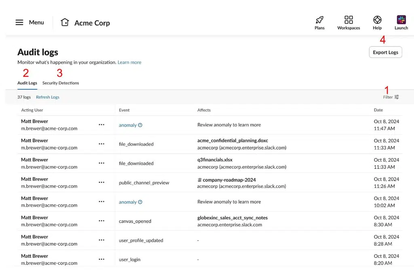The image size is (414, 270).
Task: Click the Affects column header
Action: 204,110
